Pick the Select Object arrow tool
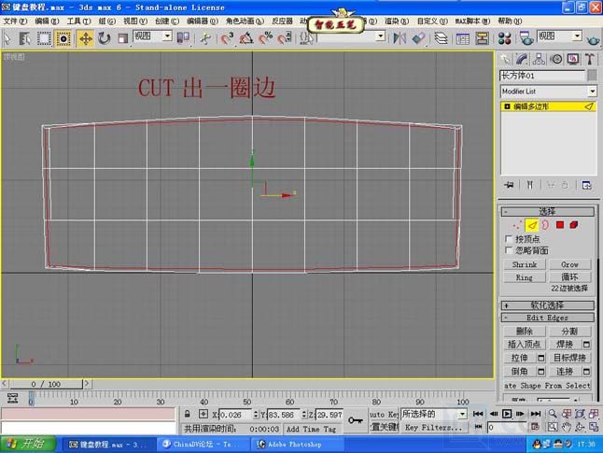603x453 pixels. 7,38
